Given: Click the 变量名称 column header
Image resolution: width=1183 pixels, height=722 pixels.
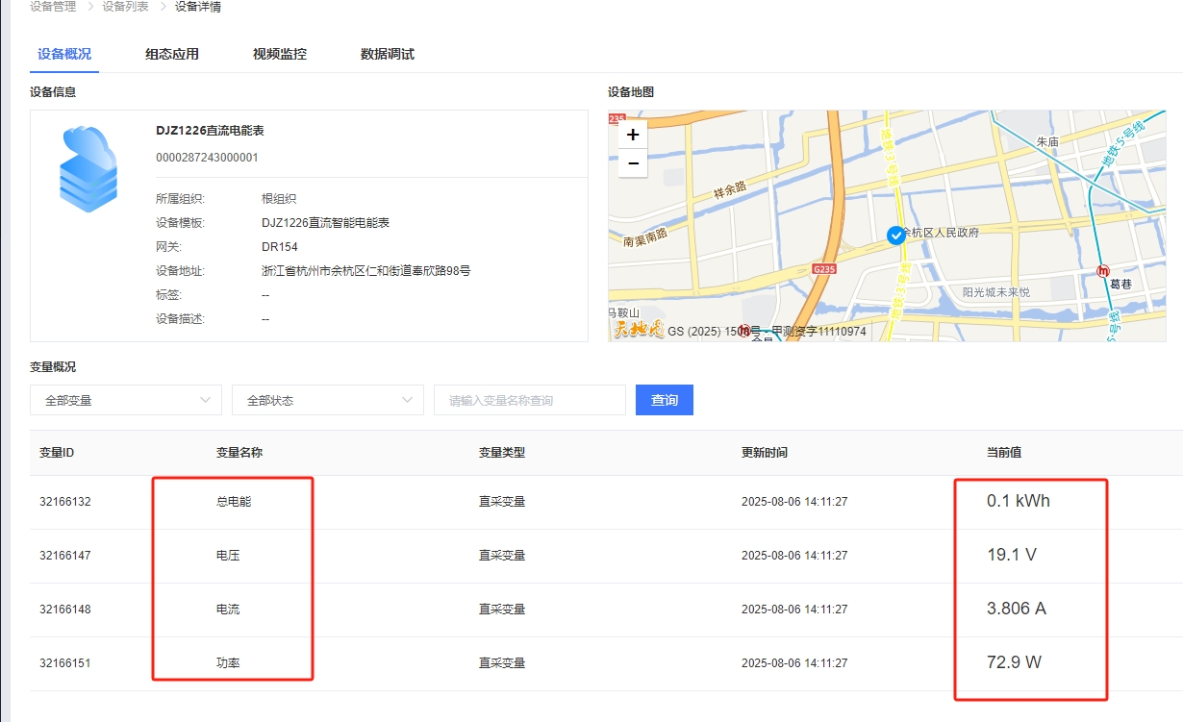Looking at the screenshot, I should [x=239, y=452].
